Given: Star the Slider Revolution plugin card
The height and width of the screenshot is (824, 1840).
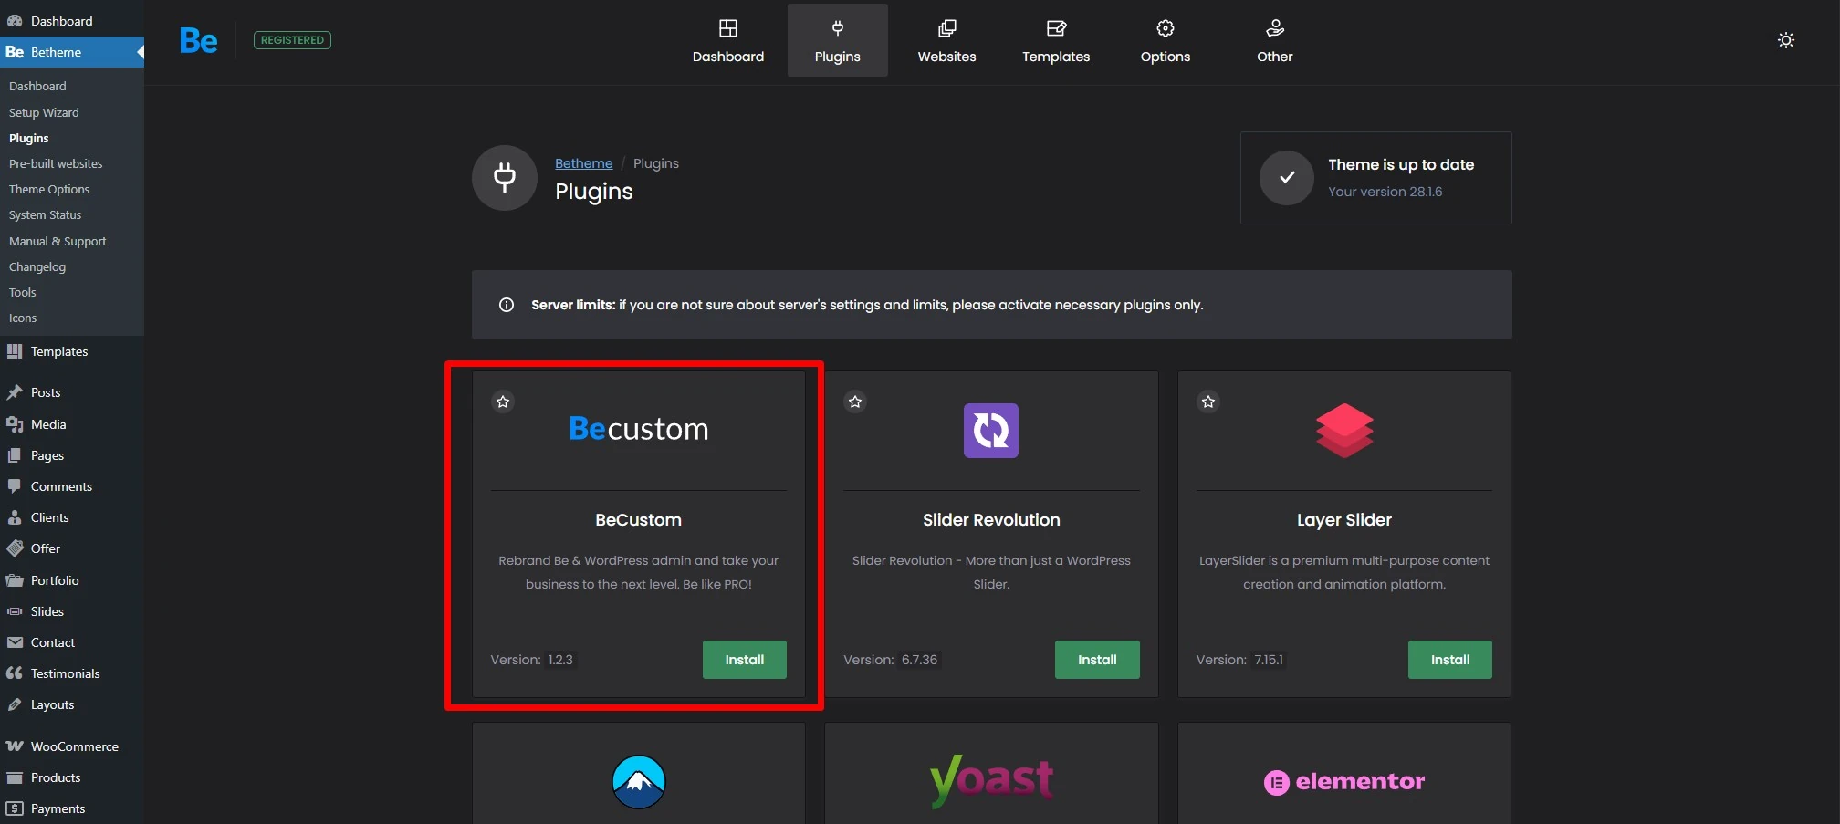Looking at the screenshot, I should point(855,402).
